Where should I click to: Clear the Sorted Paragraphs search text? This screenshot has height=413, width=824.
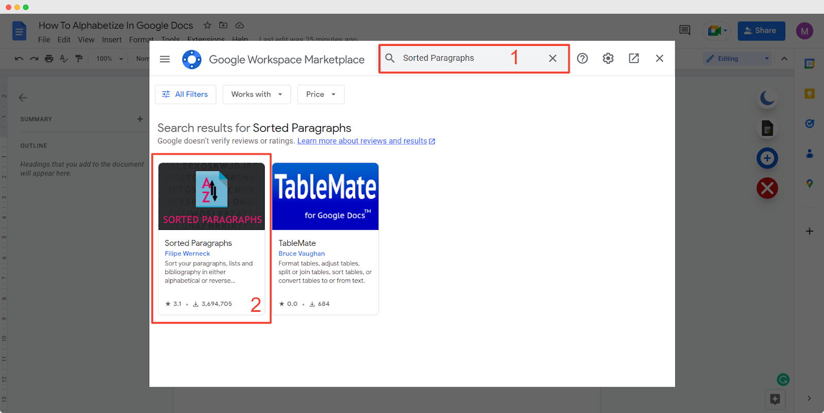[x=553, y=59]
